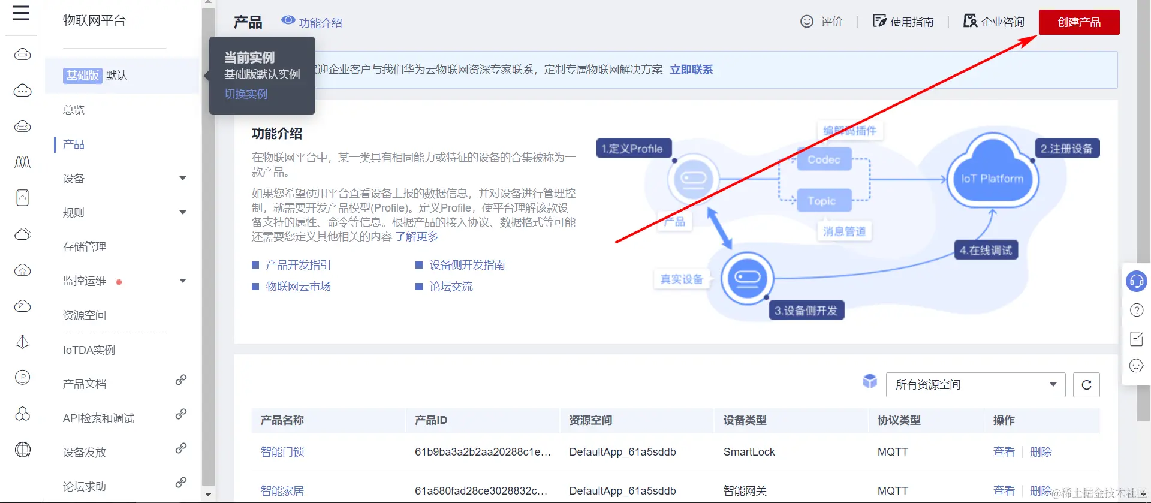Click the 使用指南 document icon
The height and width of the screenshot is (503, 1151).
[x=879, y=21]
